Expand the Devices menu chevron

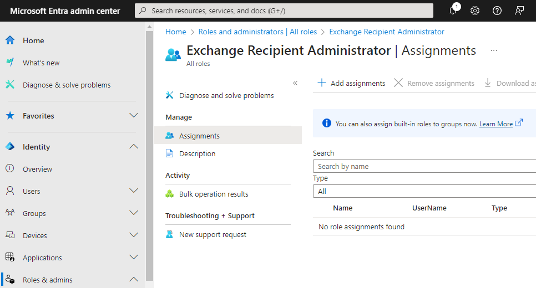(x=134, y=235)
